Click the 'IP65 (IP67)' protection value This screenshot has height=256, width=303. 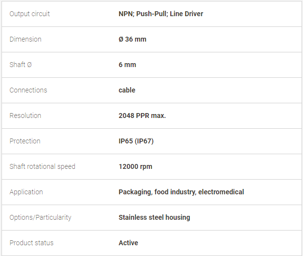[136, 141]
